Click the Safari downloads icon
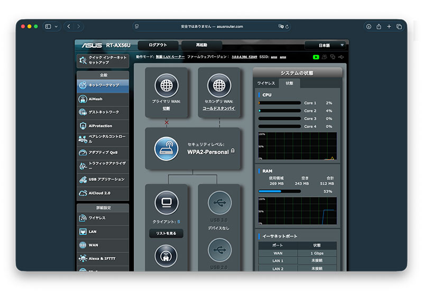423x292 pixels. coord(369,26)
